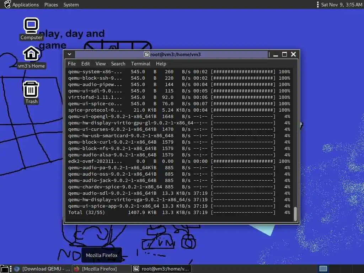This screenshot has width=364, height=273.
Task: Switch to Download QEMU taskbar window
Action: tap(42, 269)
